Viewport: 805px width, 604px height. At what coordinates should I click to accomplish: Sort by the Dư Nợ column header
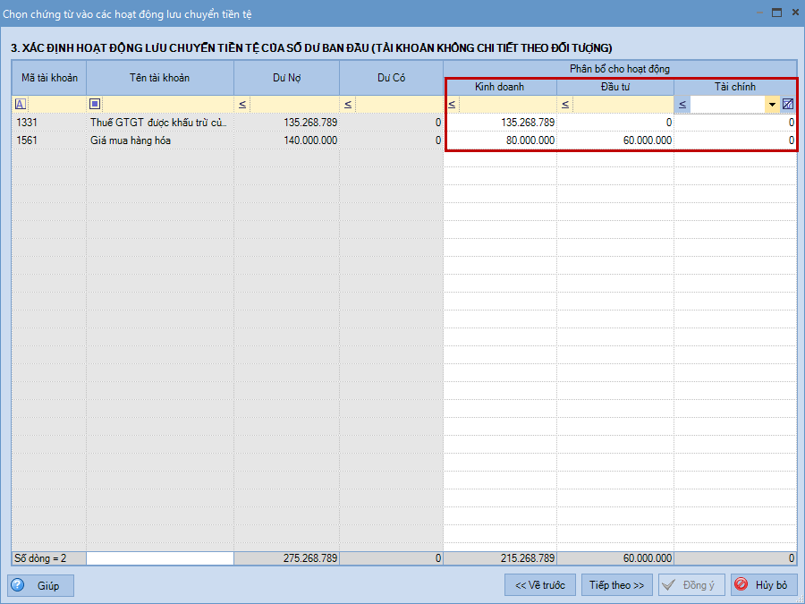click(x=286, y=78)
